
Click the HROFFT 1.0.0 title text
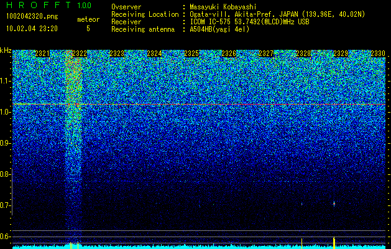point(49,5)
